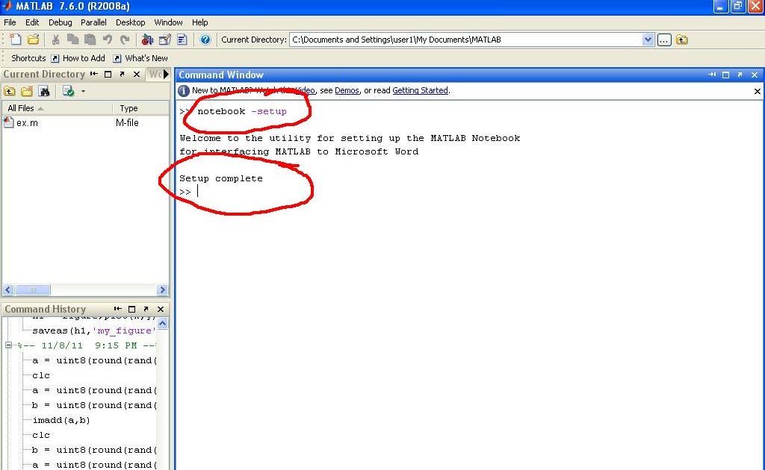The height and width of the screenshot is (470, 765).
Task: Minimize the Command History panel
Action: [x=117, y=309]
